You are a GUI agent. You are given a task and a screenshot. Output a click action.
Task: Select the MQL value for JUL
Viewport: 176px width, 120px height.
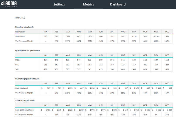tap(112, 60)
